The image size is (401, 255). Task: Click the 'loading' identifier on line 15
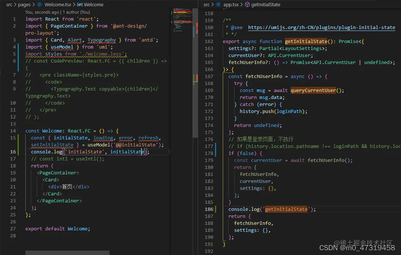point(103,138)
